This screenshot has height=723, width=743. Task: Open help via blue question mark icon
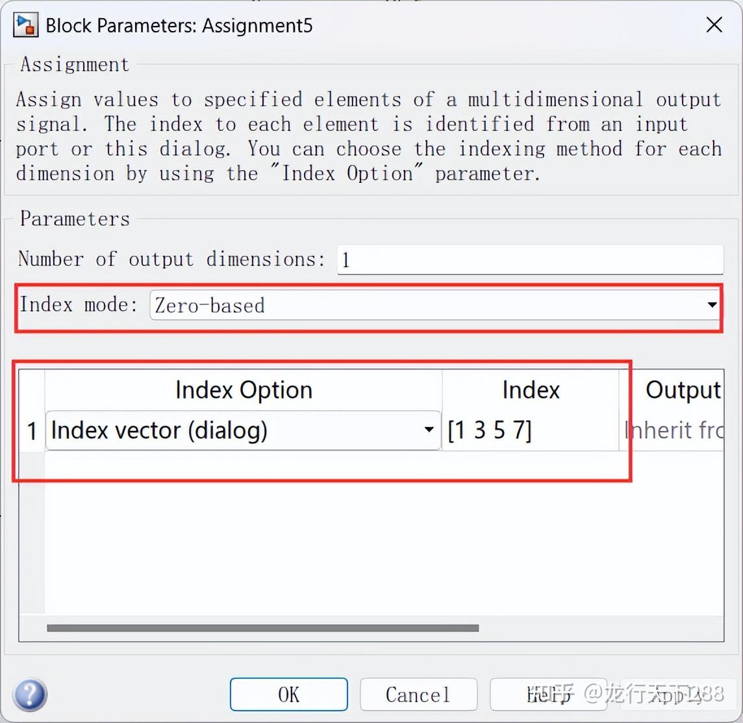(30, 694)
